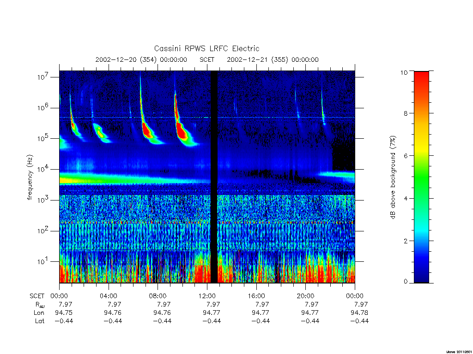Viewport: 473px width, 354px height.
Task: Click the Lat row label
Action: click(x=40, y=321)
